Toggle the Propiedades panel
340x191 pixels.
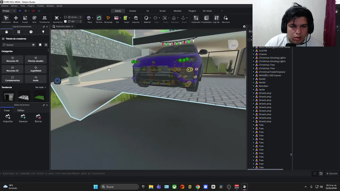(206, 19)
